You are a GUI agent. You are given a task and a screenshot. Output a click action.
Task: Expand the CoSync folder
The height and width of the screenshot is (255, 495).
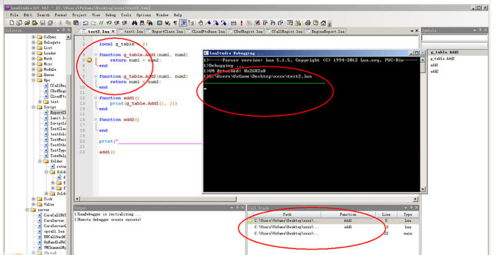pyautogui.click(x=33, y=37)
